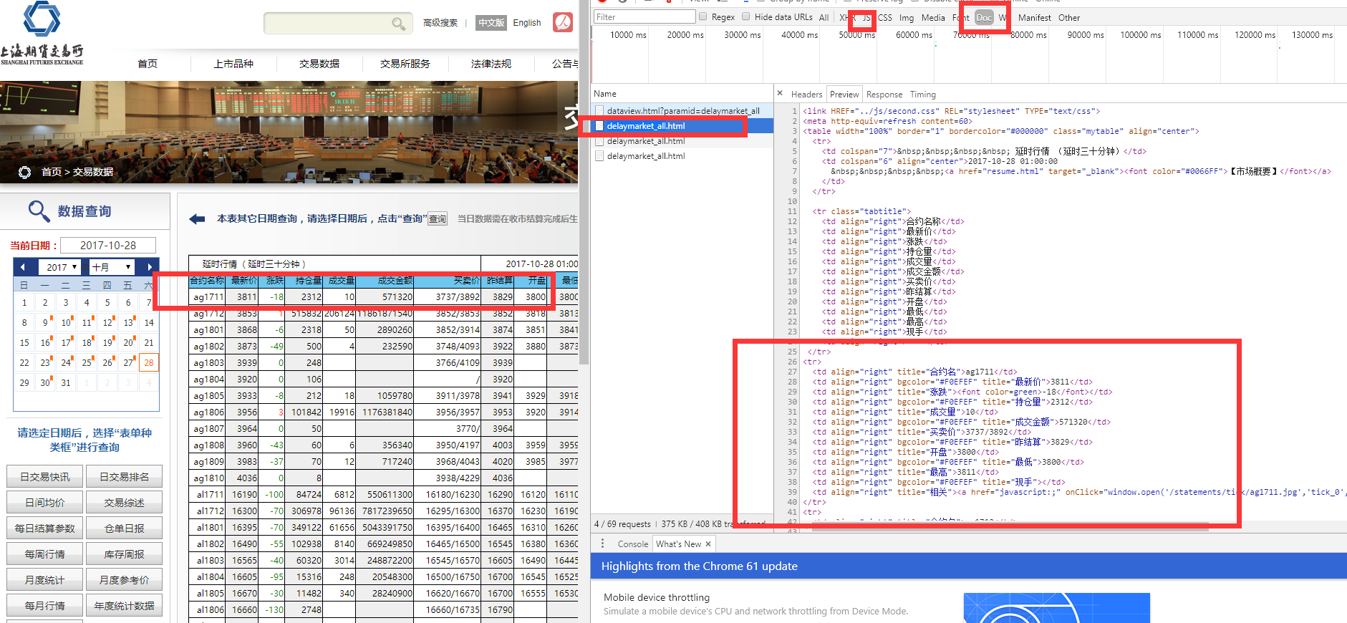Select the Response tab in request details

pos(884,95)
